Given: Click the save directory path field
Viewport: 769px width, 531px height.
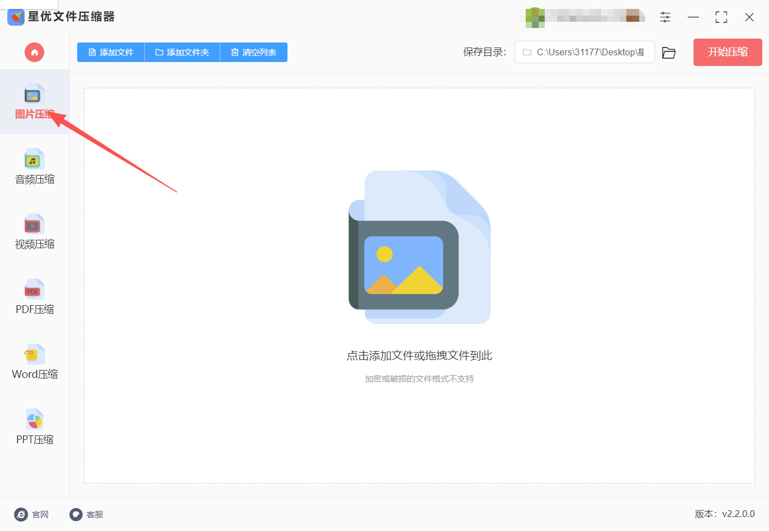Looking at the screenshot, I should pos(584,52).
